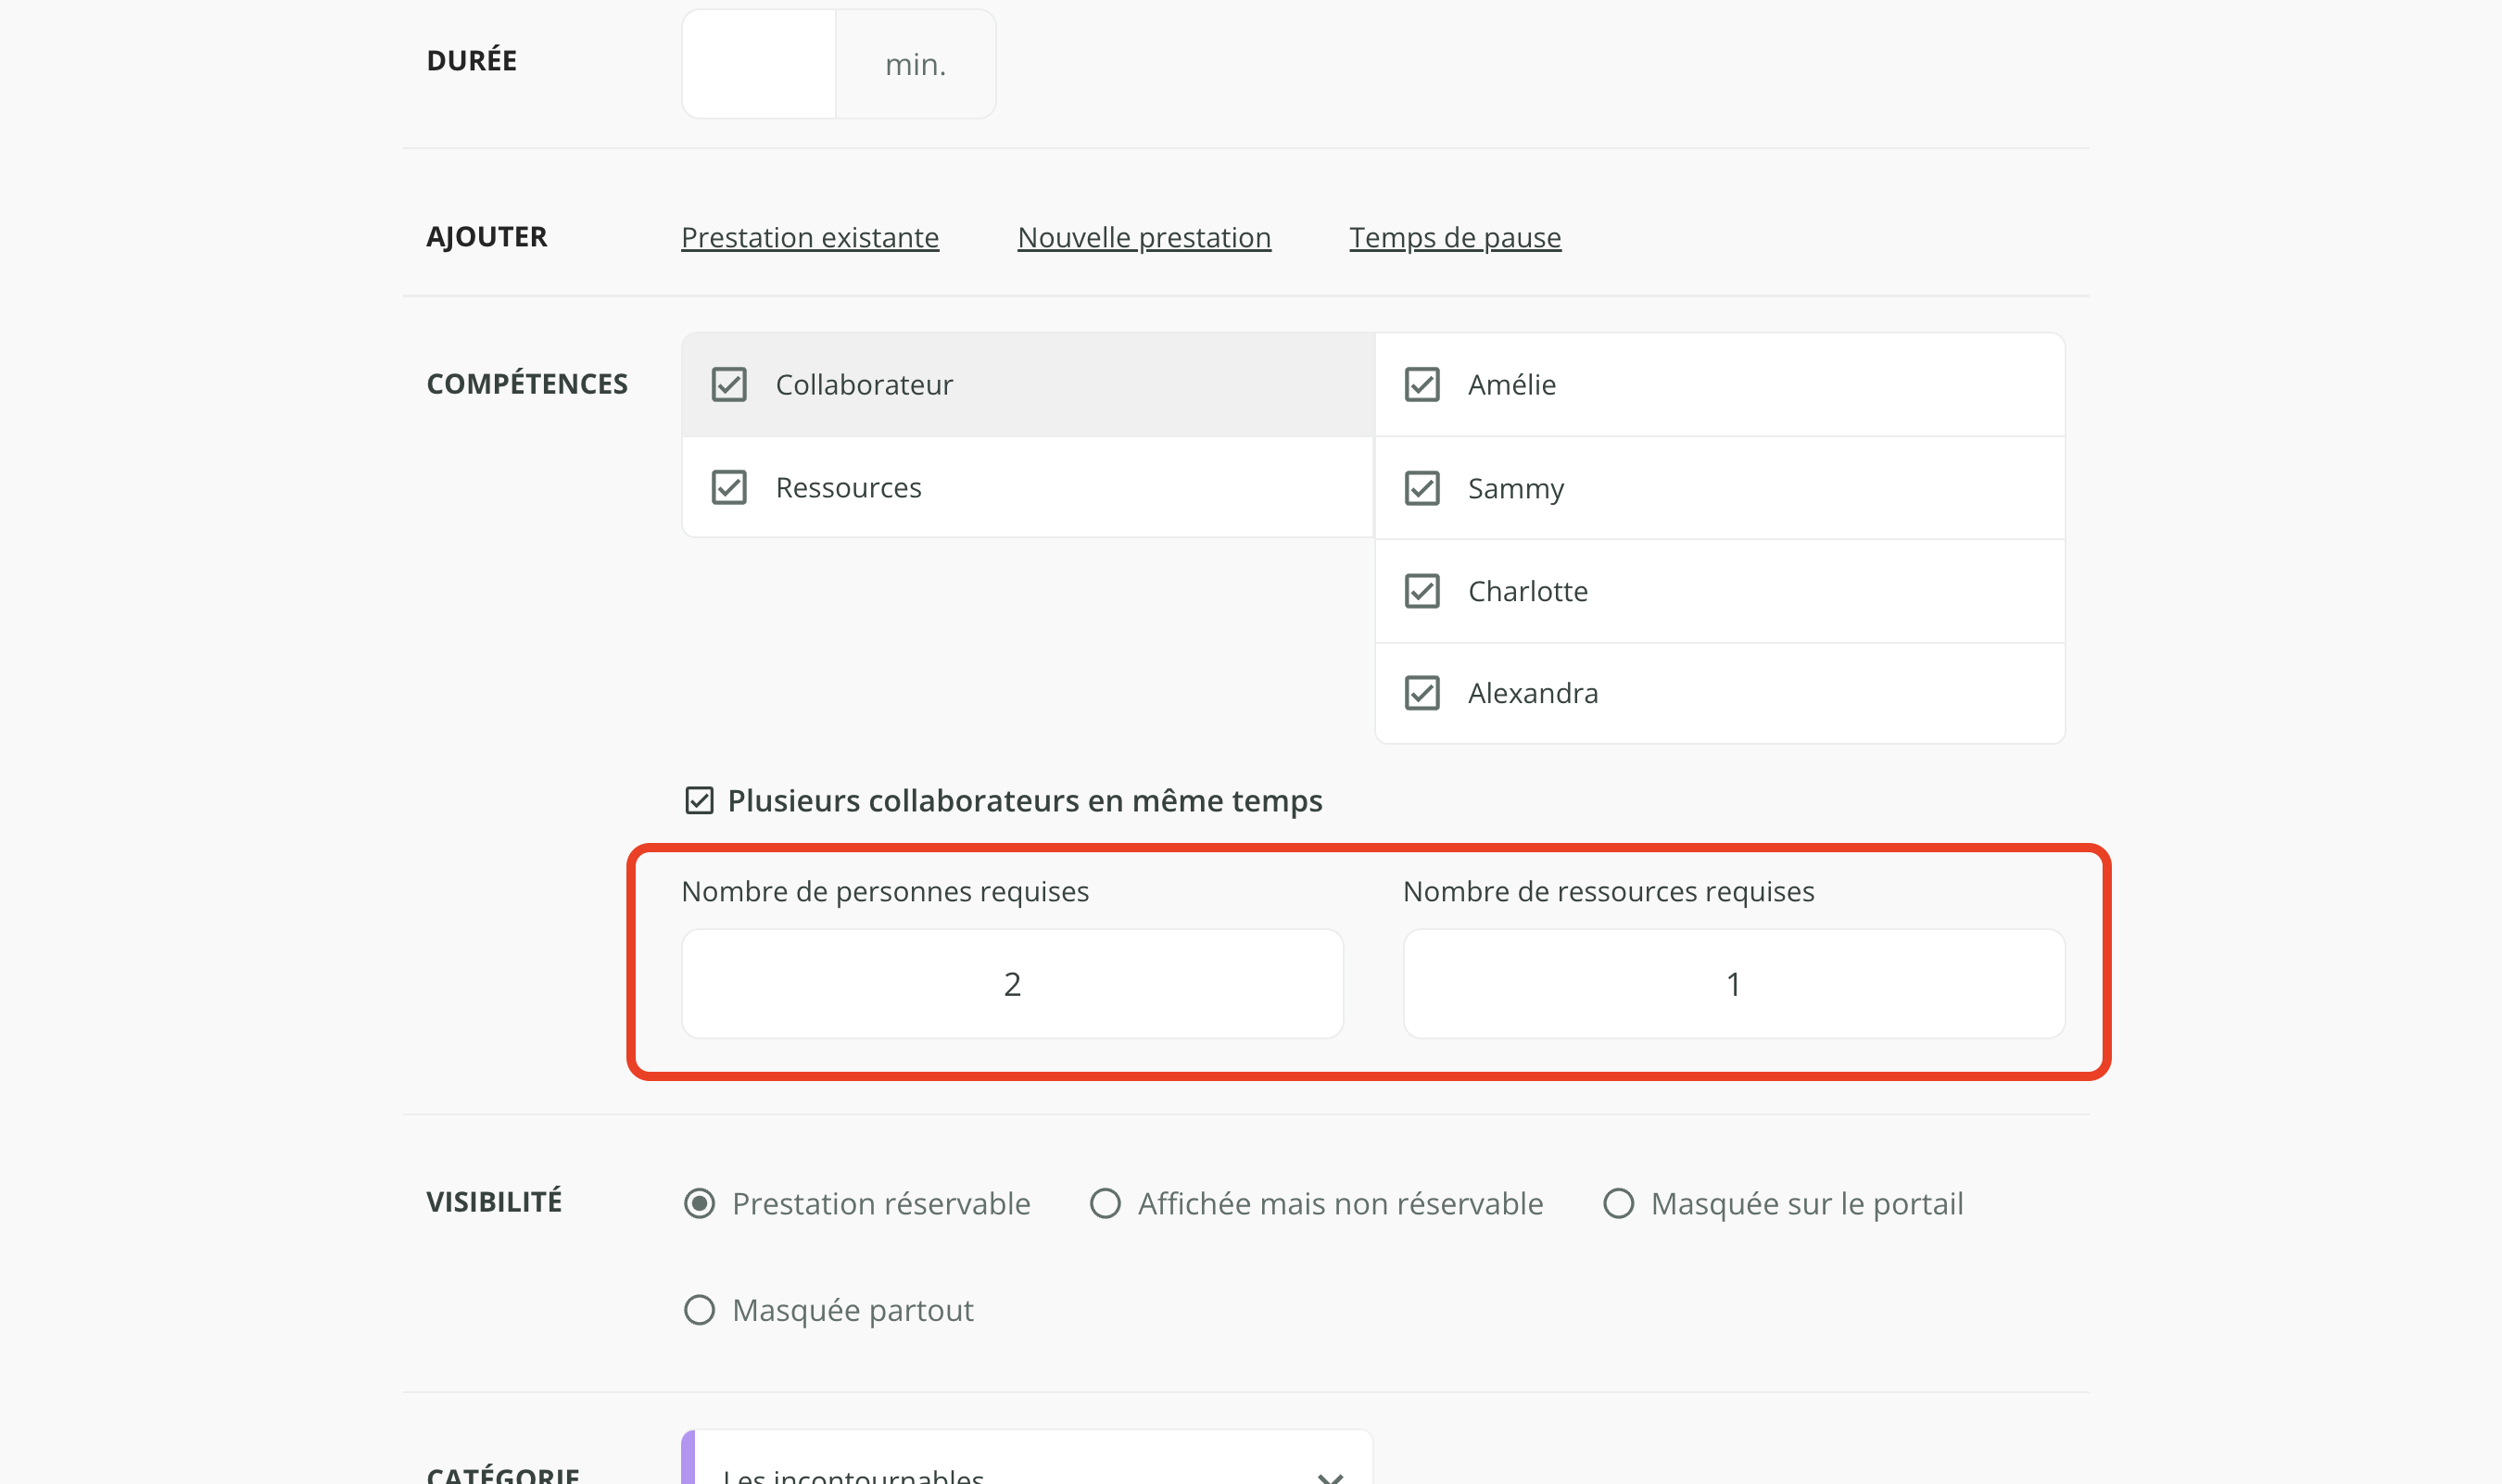Disable Plusieurs collaborateurs en même temps
This screenshot has width=2502, height=1484.
700,800
